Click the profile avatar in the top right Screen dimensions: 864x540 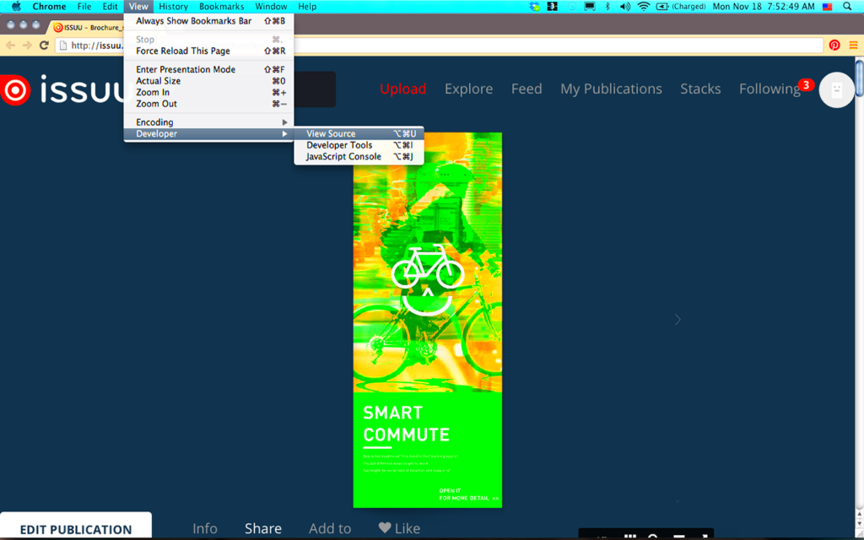836,89
